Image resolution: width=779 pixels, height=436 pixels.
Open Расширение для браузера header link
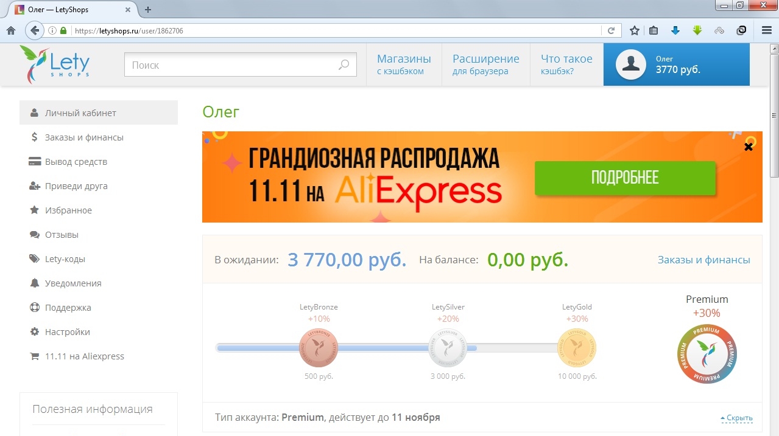click(486, 64)
